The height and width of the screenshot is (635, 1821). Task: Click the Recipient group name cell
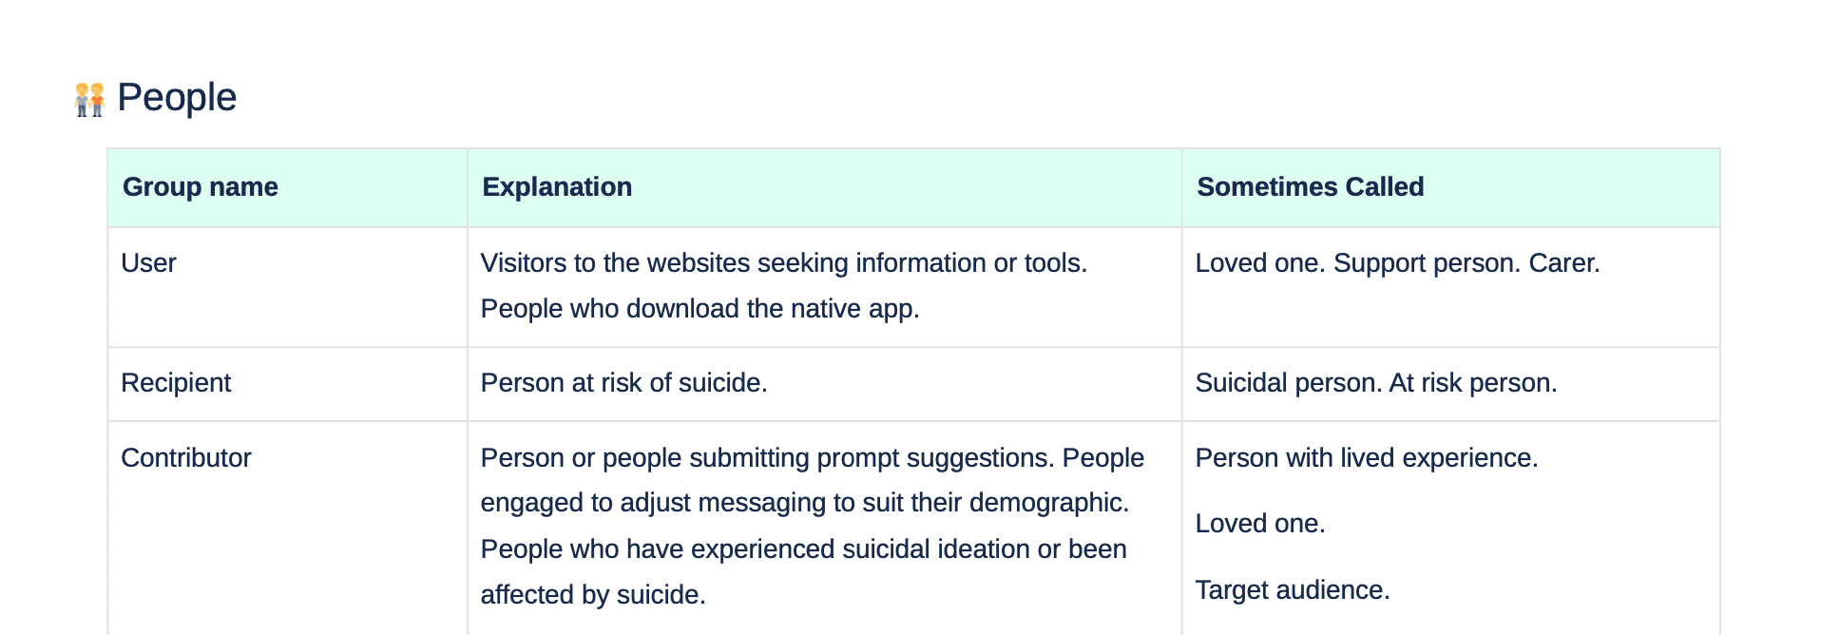[287, 384]
